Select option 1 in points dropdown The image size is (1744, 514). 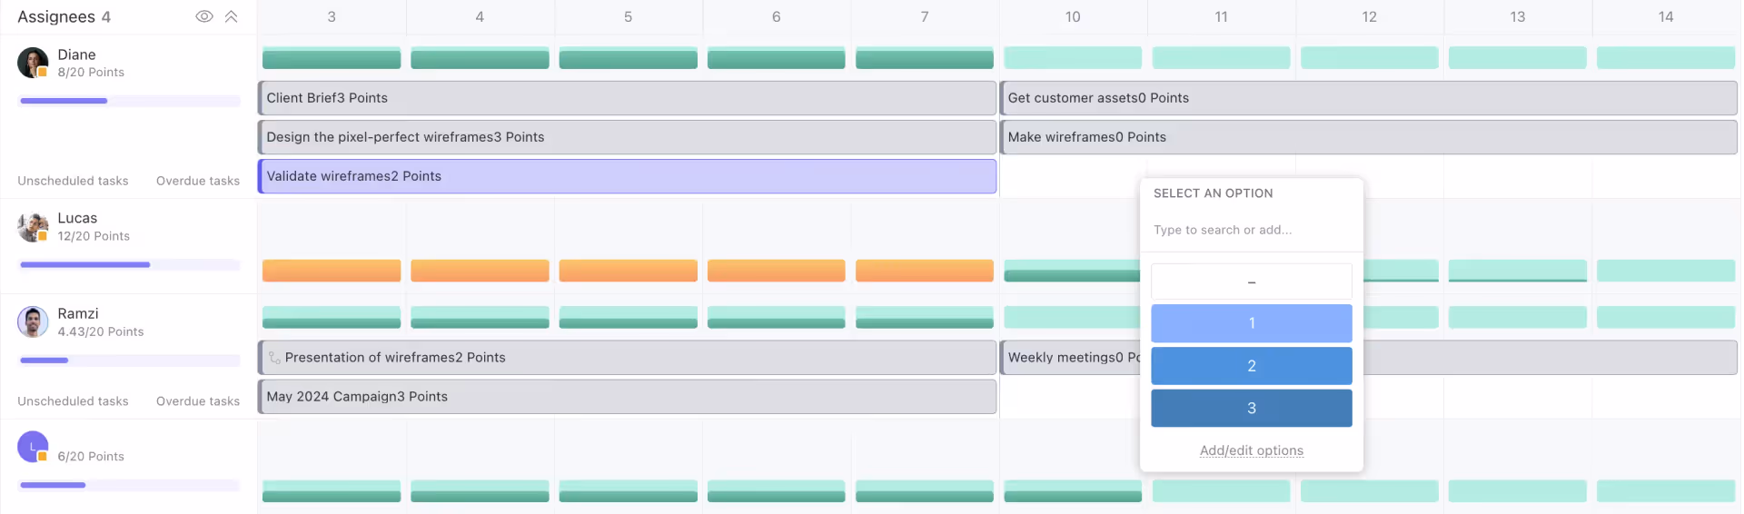pos(1251,323)
